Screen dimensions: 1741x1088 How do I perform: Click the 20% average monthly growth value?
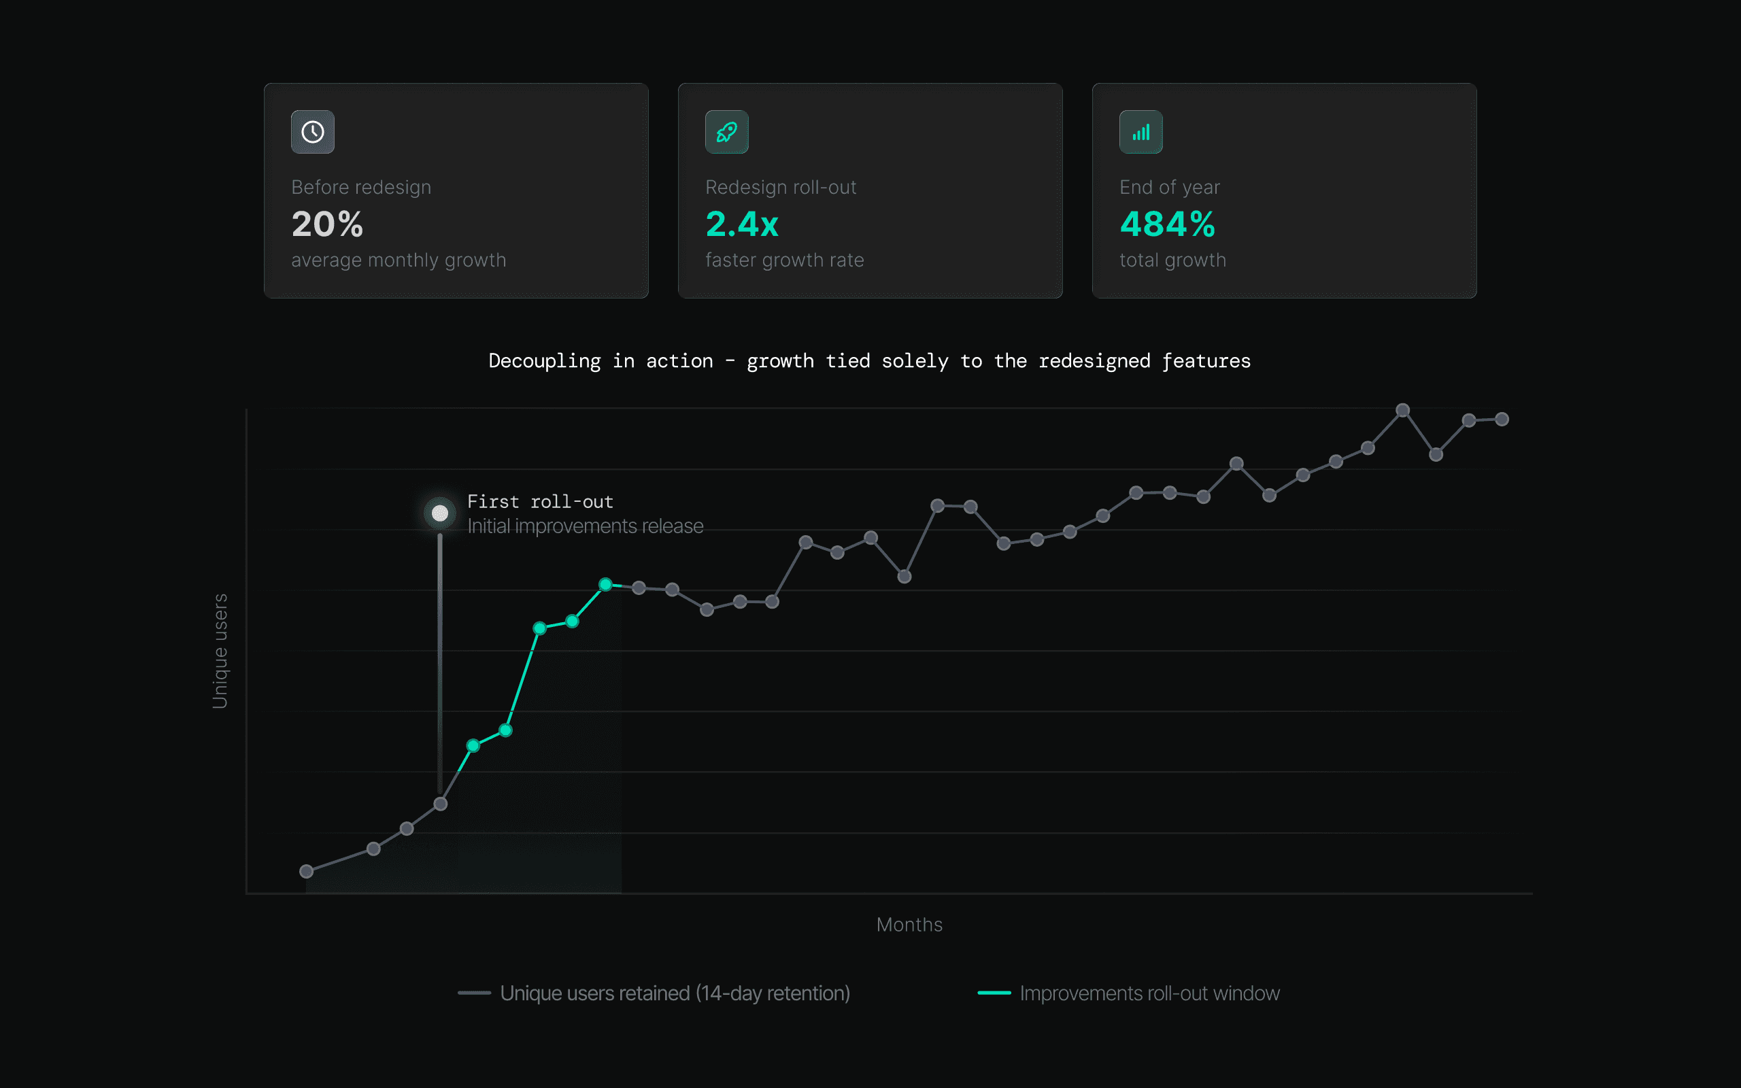click(x=327, y=224)
